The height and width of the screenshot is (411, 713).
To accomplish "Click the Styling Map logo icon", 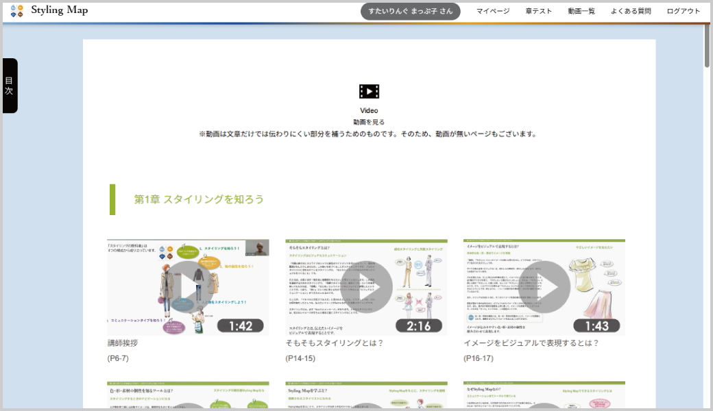I will 17,11.
